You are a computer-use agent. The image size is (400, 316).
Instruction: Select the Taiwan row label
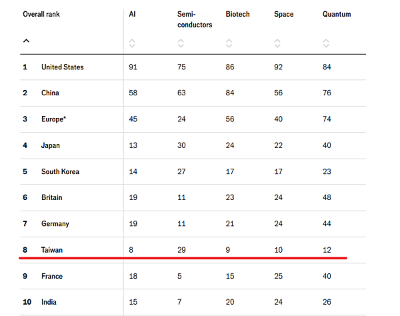tap(52, 250)
